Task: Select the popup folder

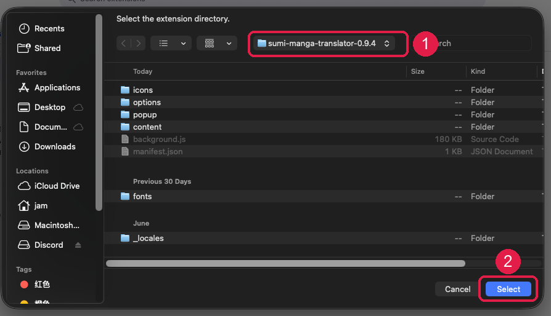Action: 324,114
